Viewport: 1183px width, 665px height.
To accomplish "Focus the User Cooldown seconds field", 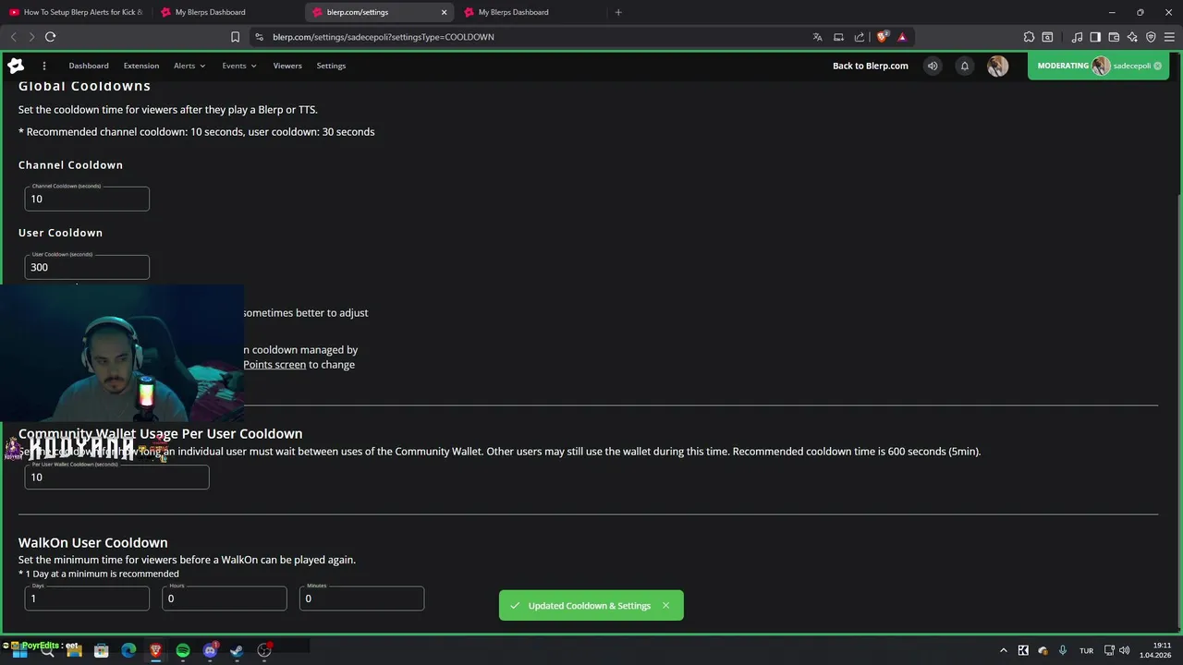I will pos(87,267).
